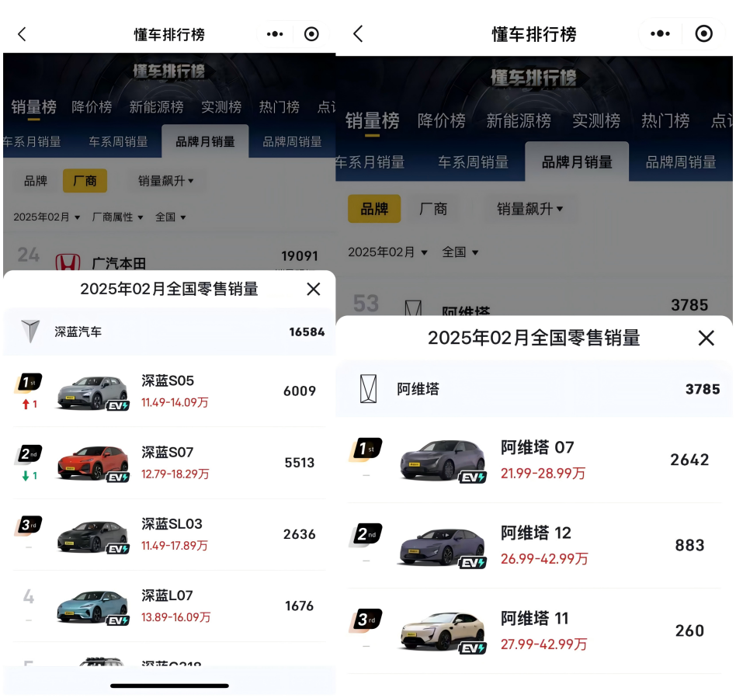This screenshot has height=698, width=736.
Task: Tap the 阿维塔 brand logo icon
Action: click(368, 389)
